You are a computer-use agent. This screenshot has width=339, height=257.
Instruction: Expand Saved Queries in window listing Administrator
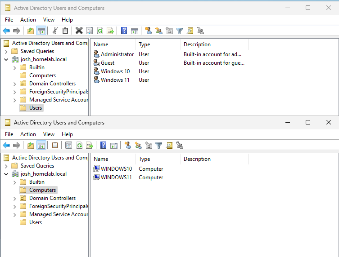[6, 52]
